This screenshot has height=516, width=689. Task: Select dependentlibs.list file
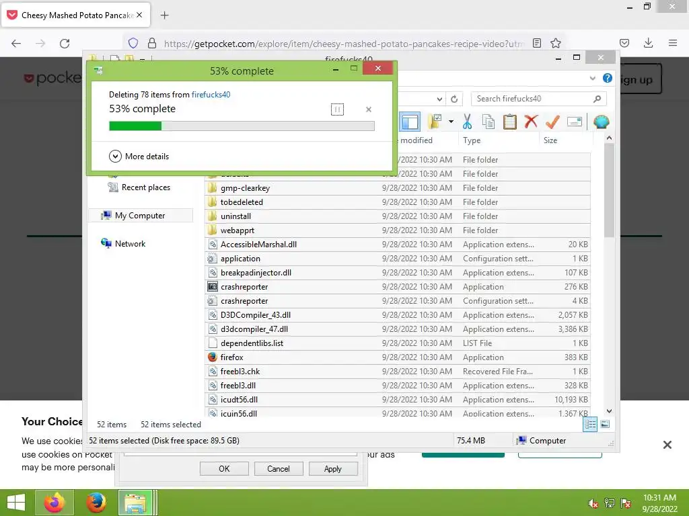click(398, 343)
